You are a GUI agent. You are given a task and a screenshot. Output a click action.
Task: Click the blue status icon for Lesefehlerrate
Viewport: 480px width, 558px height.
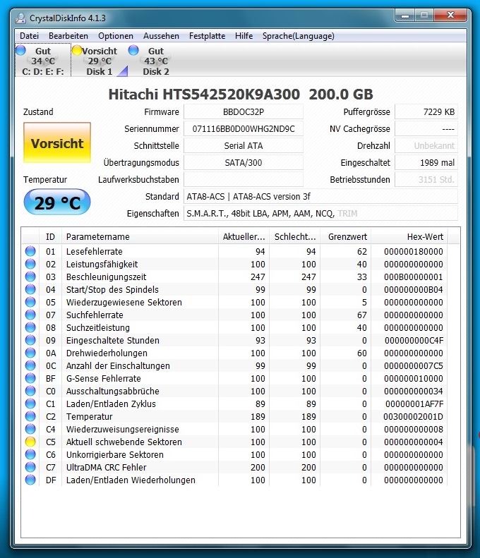click(x=30, y=251)
